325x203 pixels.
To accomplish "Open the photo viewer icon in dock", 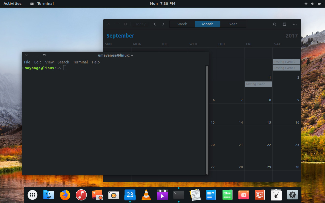I will [x=97, y=195].
